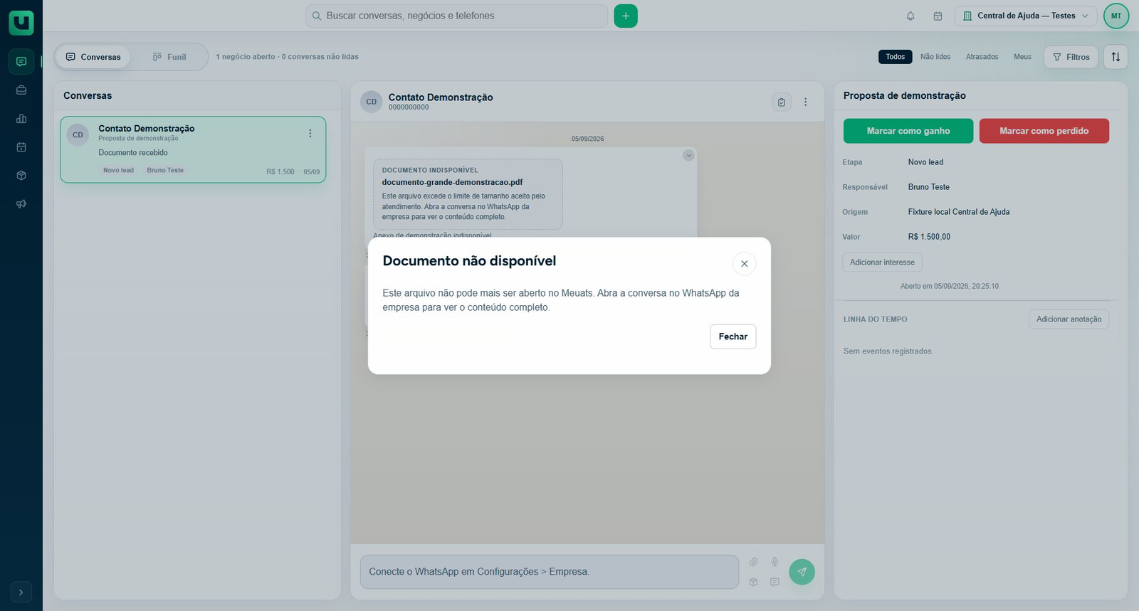
Task: Open the megaphone campaigns icon
Action: (21, 204)
